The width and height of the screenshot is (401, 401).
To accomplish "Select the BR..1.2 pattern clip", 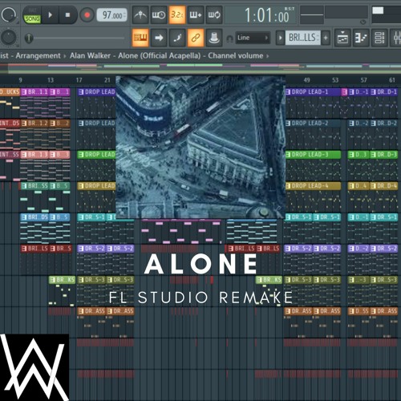I will (34, 124).
